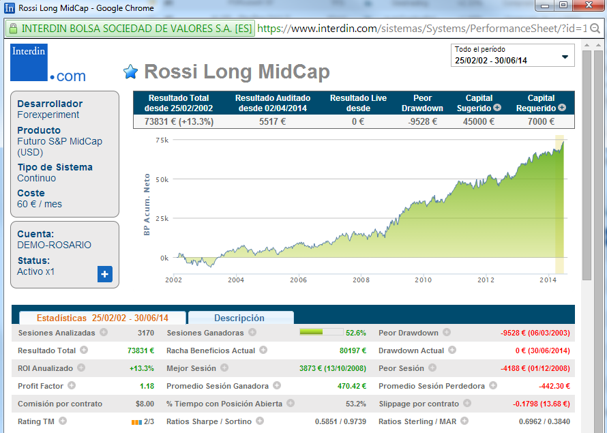Click the vertical scrollbar thumb
This screenshot has width=607, height=433.
pyautogui.click(x=587, y=164)
